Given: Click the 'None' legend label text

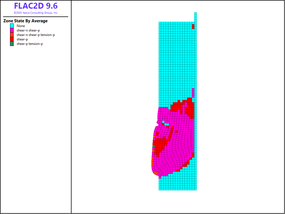Looking at the screenshot, I should [x=21, y=26].
